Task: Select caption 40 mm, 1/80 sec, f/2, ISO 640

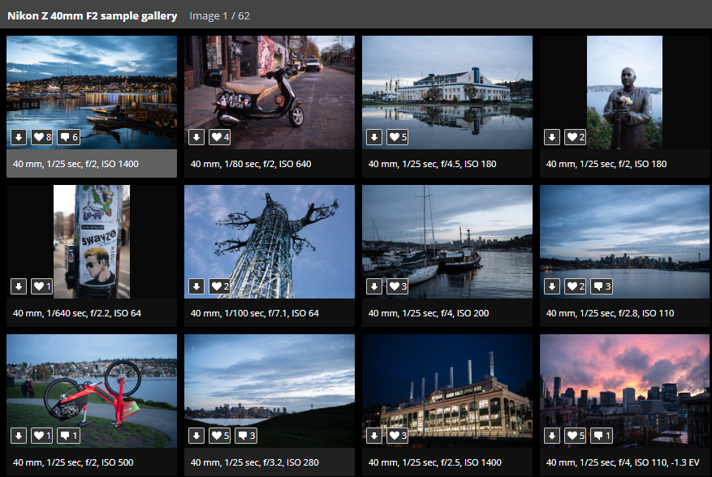Action: pos(251,164)
